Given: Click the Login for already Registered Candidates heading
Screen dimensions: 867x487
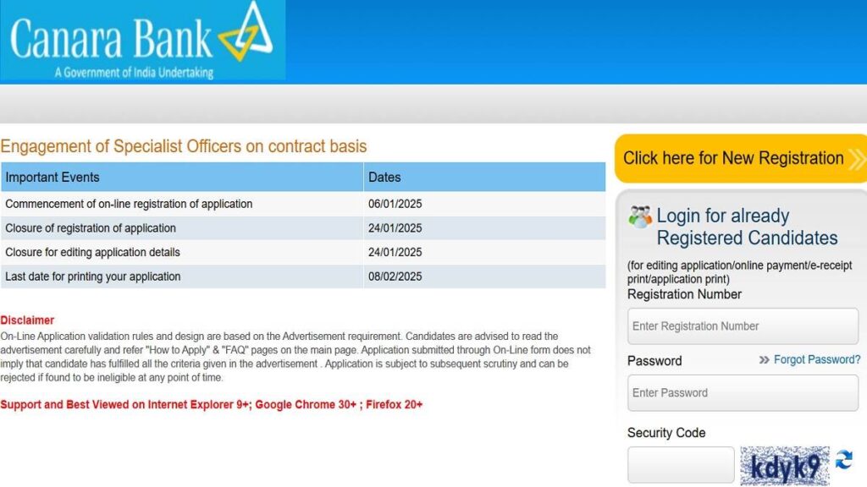Looking at the screenshot, I should click(747, 227).
